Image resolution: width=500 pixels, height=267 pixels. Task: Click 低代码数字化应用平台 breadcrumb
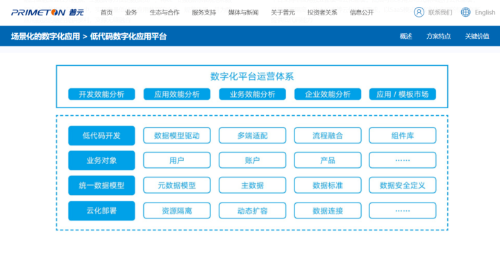point(128,36)
